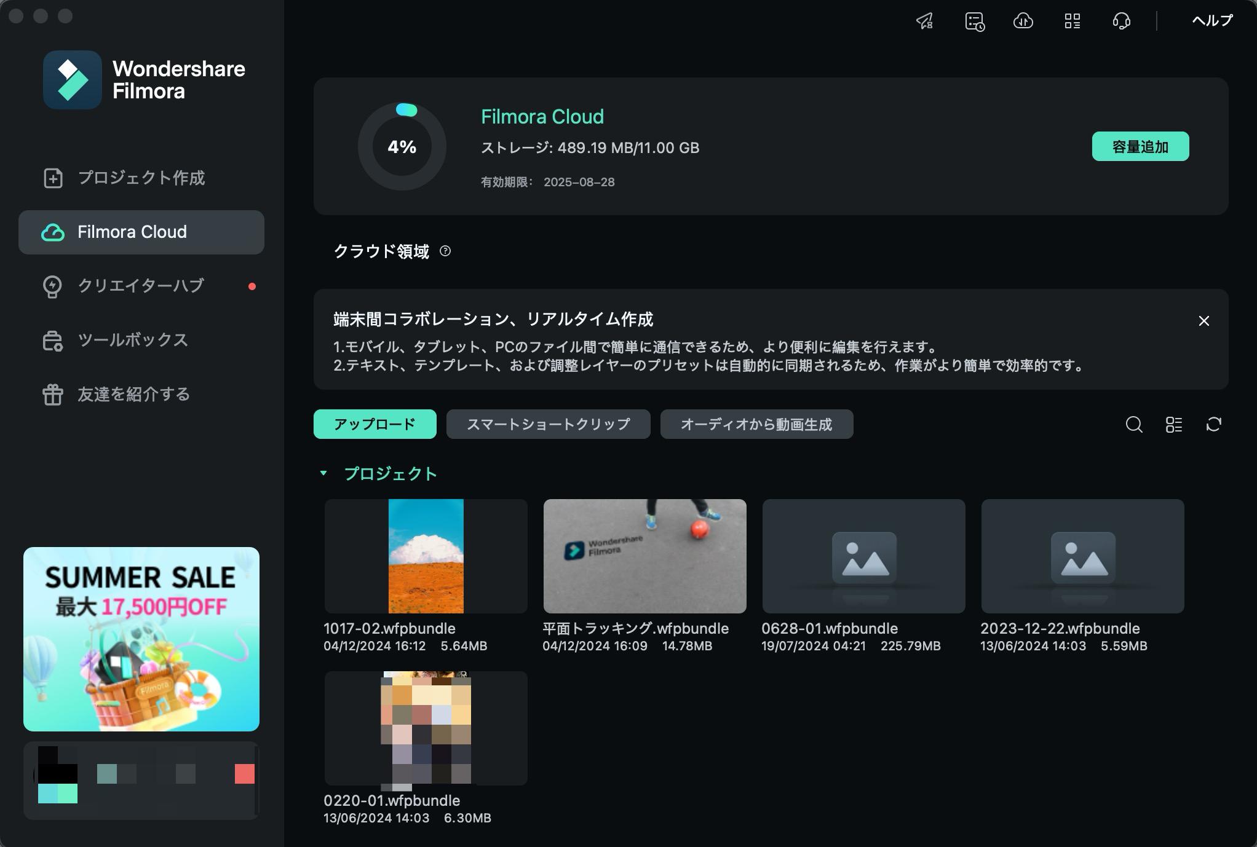Open the 平面トラッキング.wfpbundle thumbnail
Screen dimensions: 1257x847
[645, 556]
